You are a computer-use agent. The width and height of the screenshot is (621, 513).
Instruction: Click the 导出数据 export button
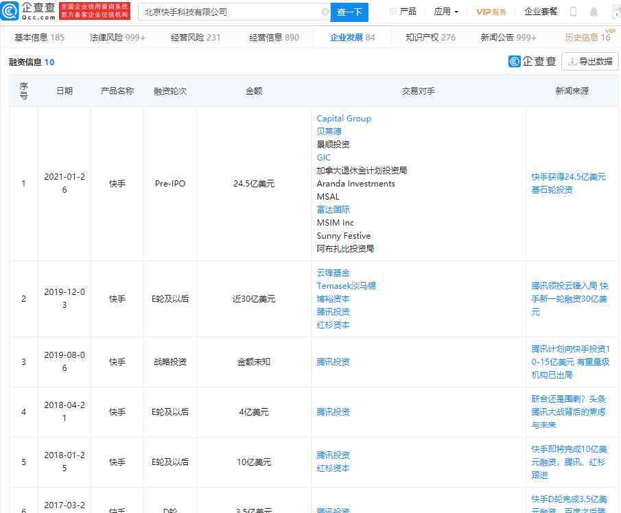pos(589,61)
